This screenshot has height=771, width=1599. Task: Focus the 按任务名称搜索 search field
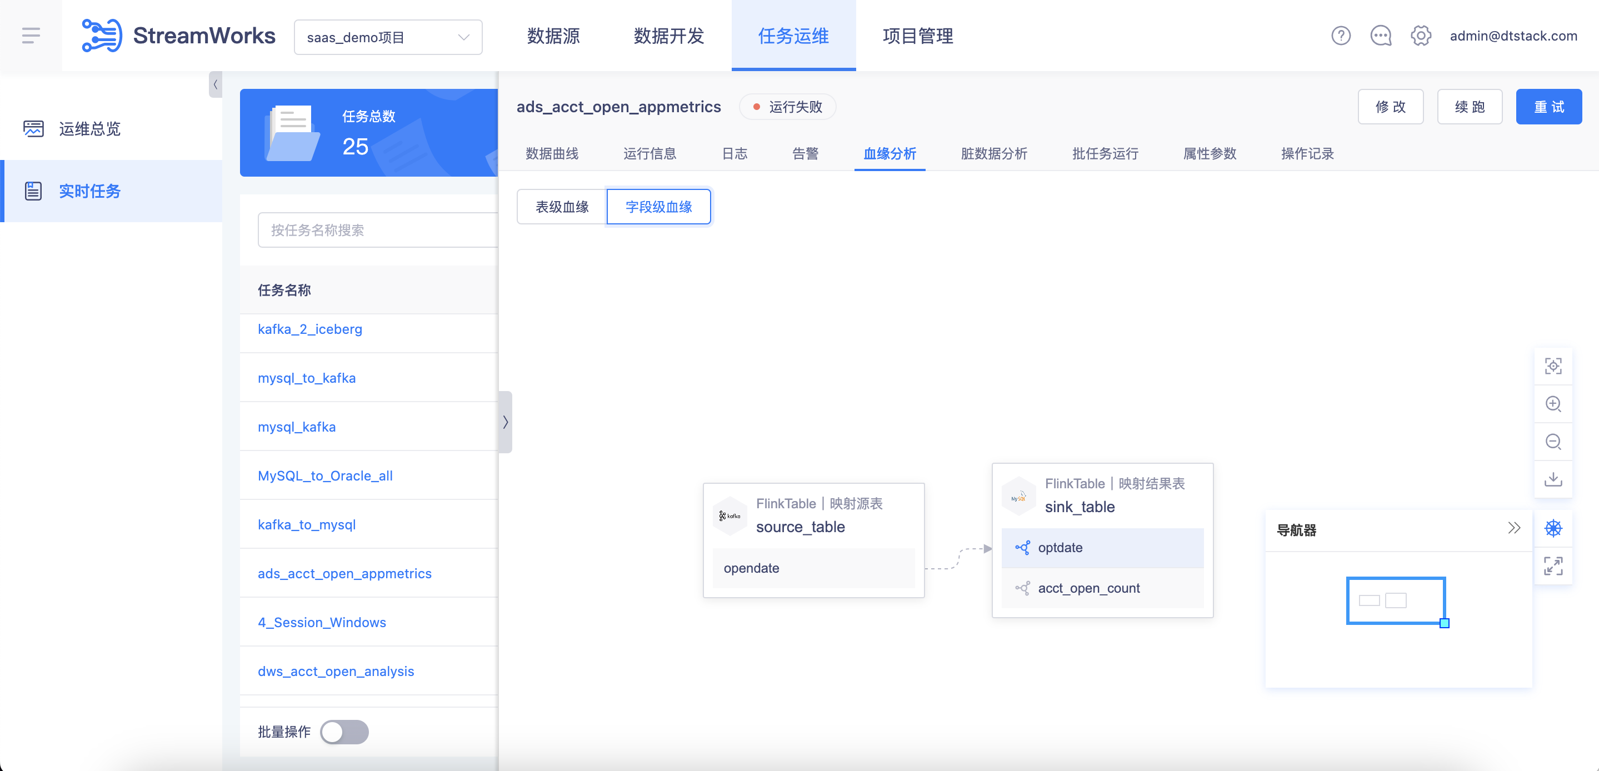pos(378,231)
